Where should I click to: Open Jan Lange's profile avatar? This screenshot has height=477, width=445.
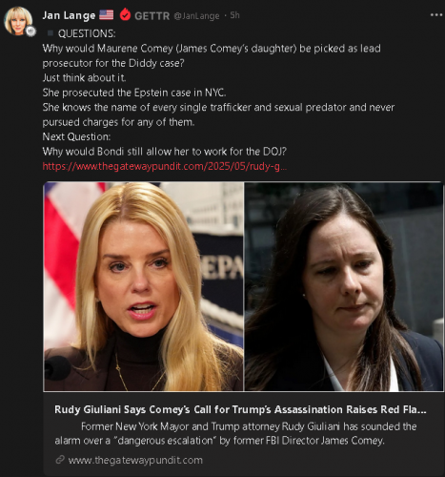(18, 21)
